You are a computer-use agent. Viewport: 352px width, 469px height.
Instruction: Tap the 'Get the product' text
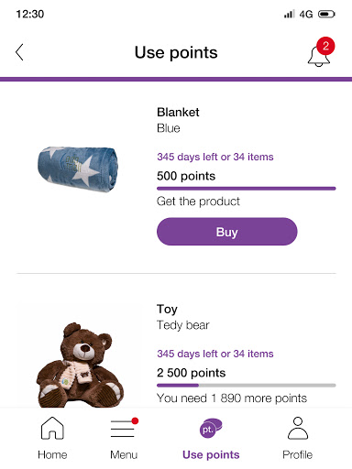click(198, 202)
